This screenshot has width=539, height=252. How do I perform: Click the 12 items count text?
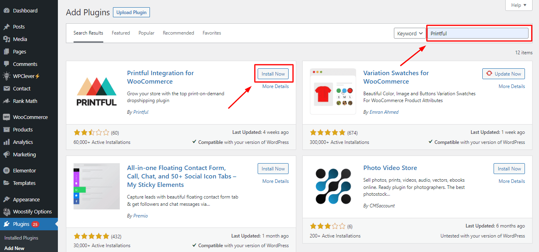524,53
